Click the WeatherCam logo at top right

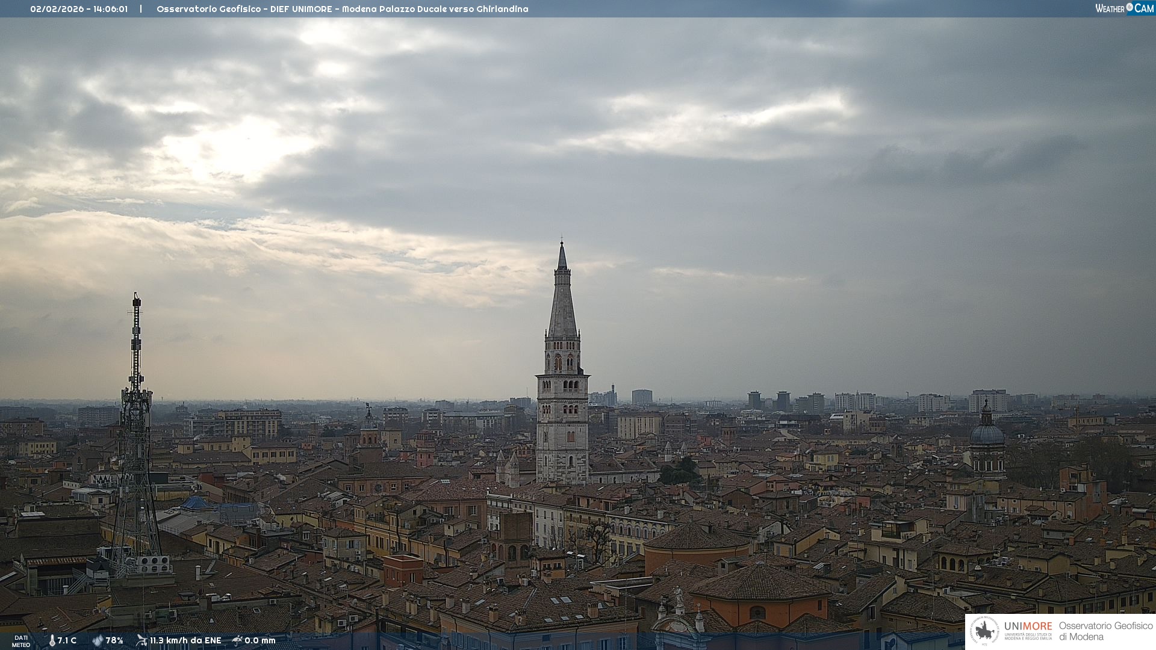click(x=1124, y=8)
